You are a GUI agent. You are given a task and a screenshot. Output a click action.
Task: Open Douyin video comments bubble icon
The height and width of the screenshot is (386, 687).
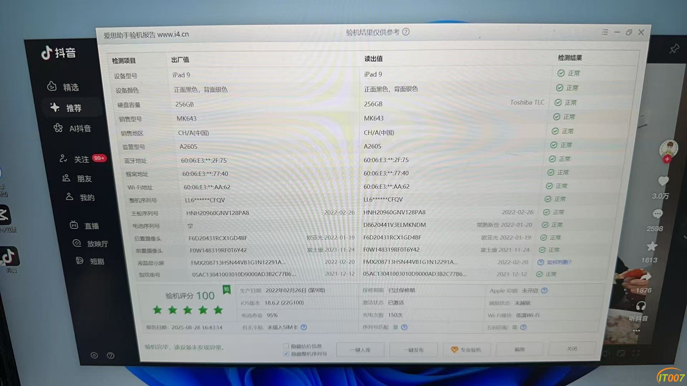658,214
